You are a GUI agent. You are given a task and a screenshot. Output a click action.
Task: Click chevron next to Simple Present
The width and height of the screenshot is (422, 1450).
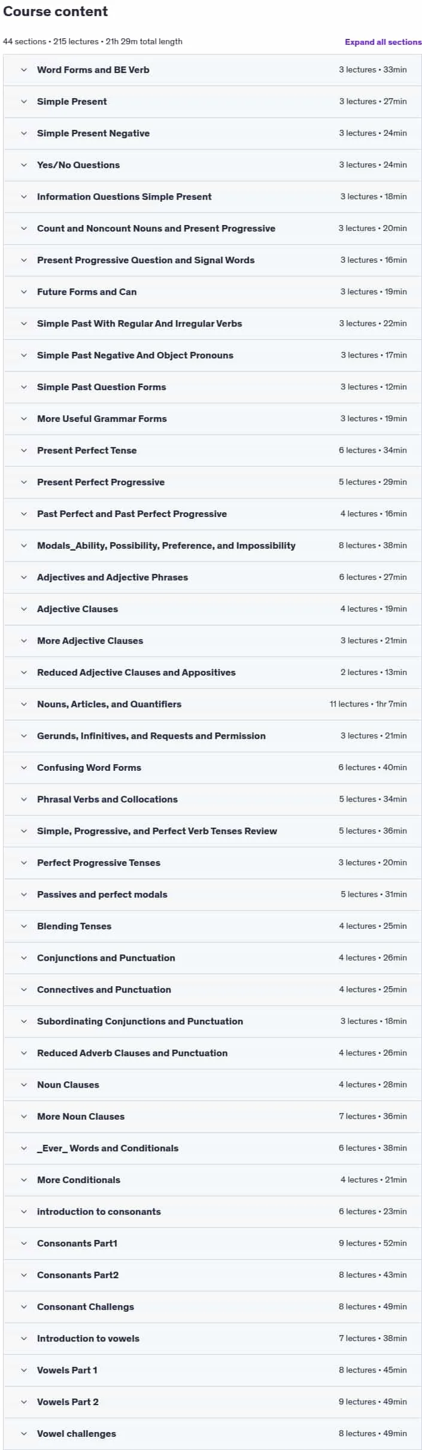coord(24,102)
